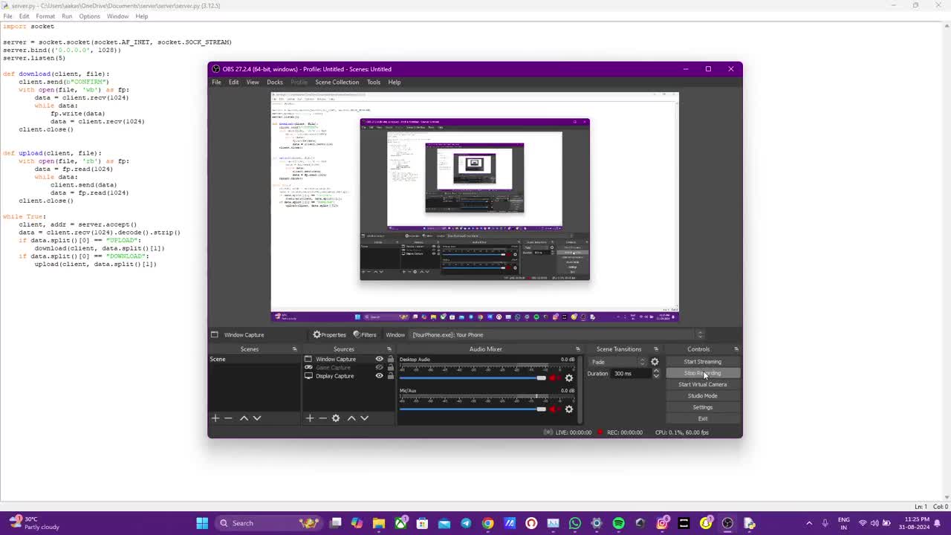Open Telegram from the taskbar
Image resolution: width=951 pixels, height=535 pixels.
click(466, 523)
